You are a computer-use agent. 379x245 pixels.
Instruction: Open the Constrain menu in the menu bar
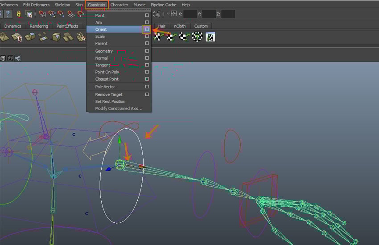coord(97,5)
